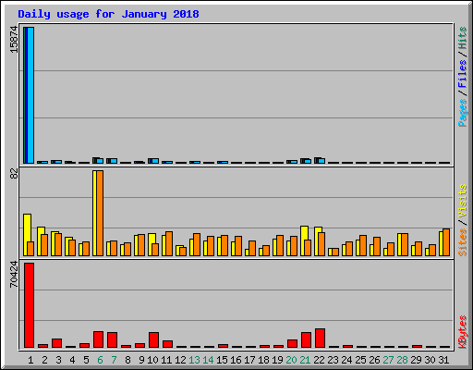Click the 'Files' legend label

click(x=462, y=73)
